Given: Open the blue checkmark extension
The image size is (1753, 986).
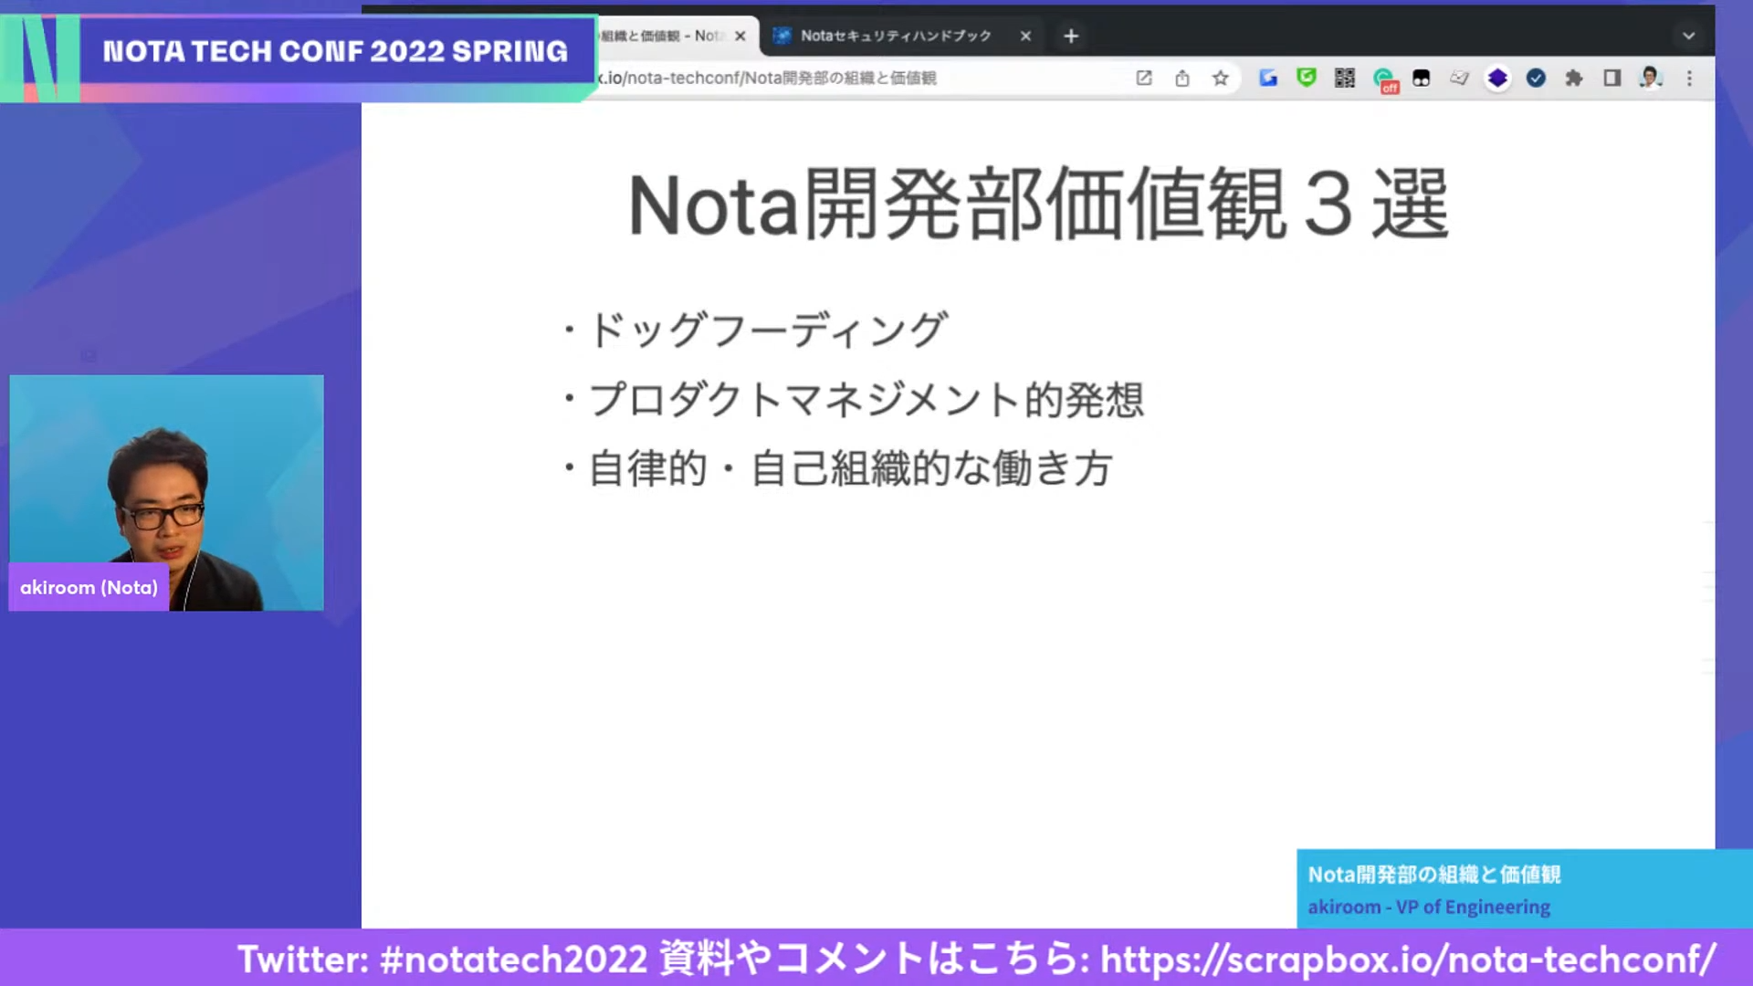Looking at the screenshot, I should point(1536,79).
